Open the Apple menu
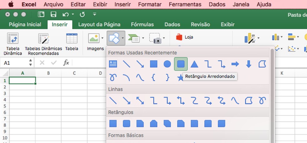Viewport: 307px width, 143px height. tap(11, 4)
